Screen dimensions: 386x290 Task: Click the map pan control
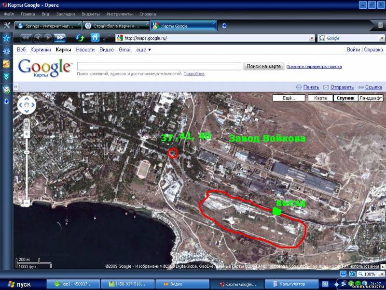pyautogui.click(x=27, y=105)
